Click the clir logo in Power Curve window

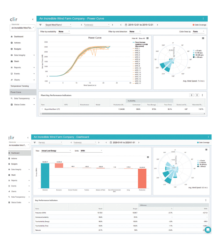(x=14, y=20)
